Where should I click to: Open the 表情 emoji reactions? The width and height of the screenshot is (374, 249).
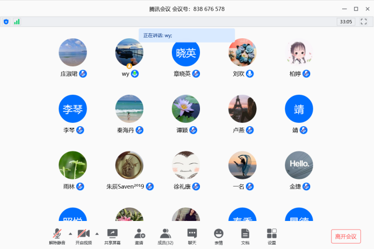point(218,234)
